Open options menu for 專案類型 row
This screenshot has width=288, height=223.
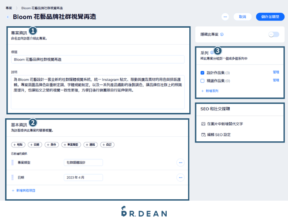click(180, 163)
